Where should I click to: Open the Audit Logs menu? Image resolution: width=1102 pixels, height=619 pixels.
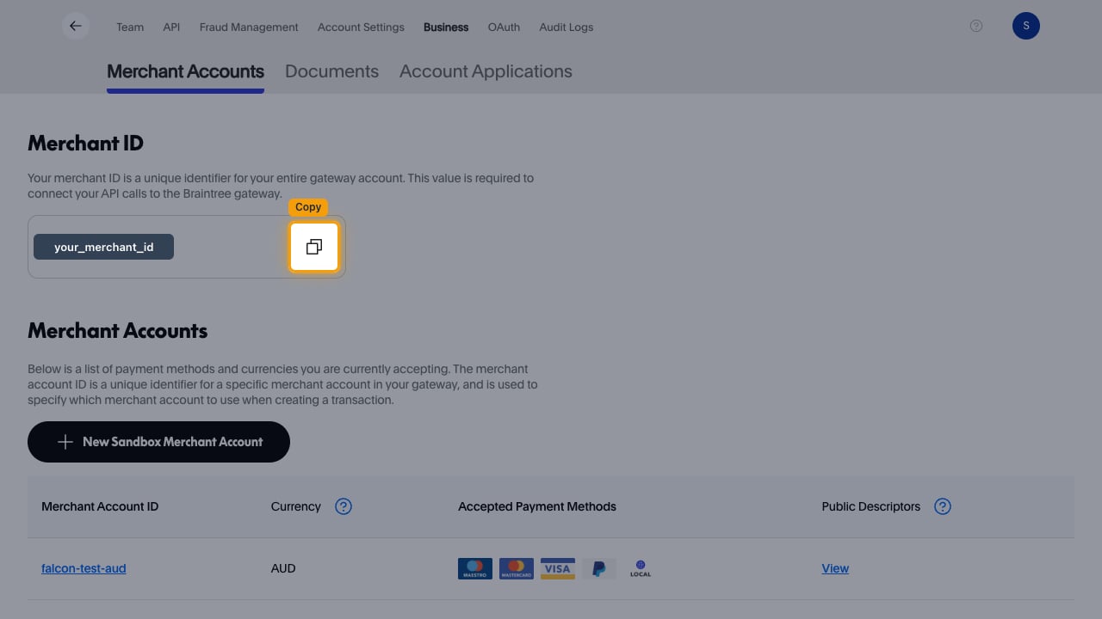click(x=566, y=27)
